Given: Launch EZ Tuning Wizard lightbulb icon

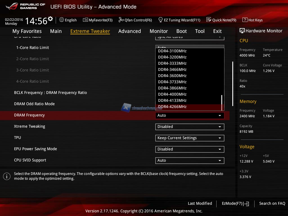Looking at the screenshot, I should pyautogui.click(x=161, y=20).
